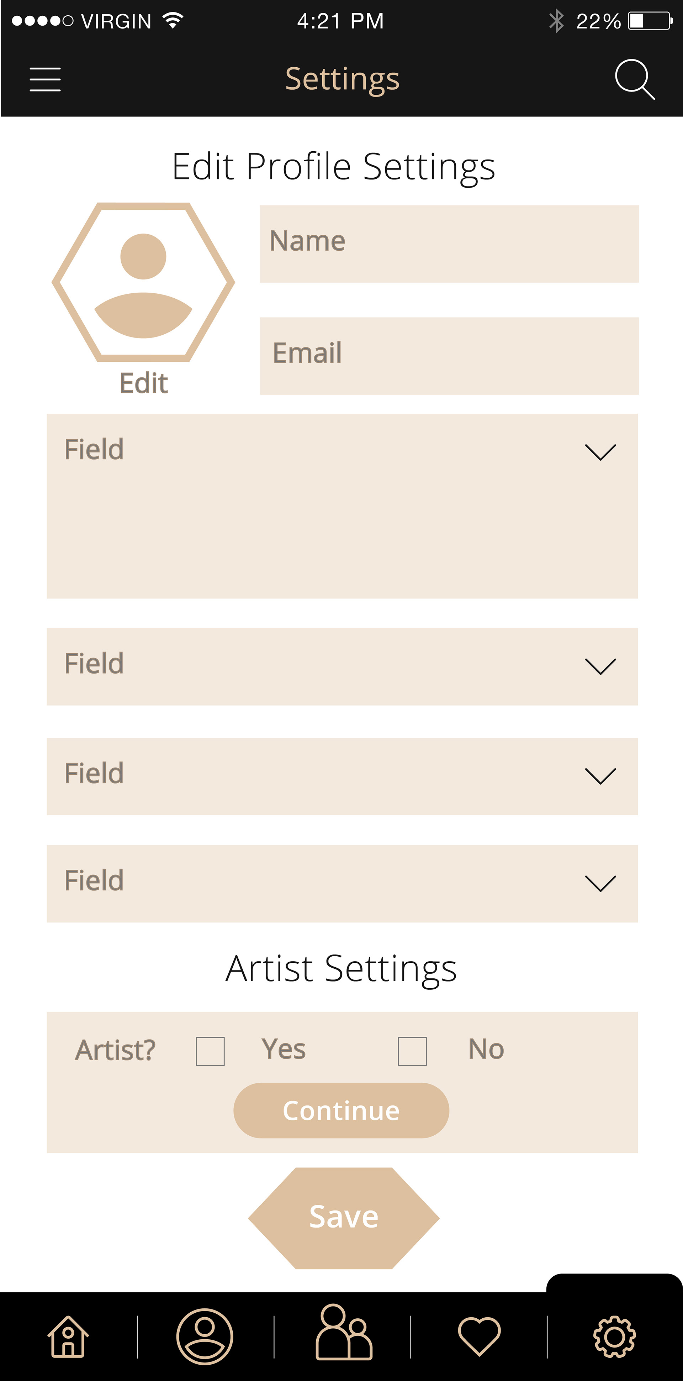Expand the last Field dropdown

point(600,883)
